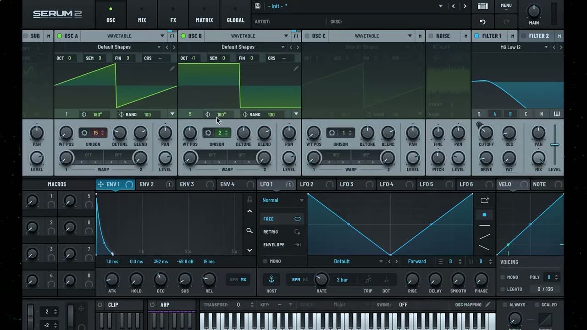Open OSC B unison settings gear
The width and height of the screenshot is (587, 330).
[x=208, y=133]
